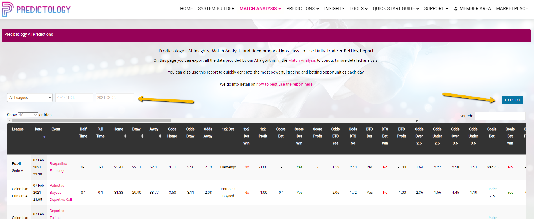Click the scrollbar left arrow

point(9,121)
